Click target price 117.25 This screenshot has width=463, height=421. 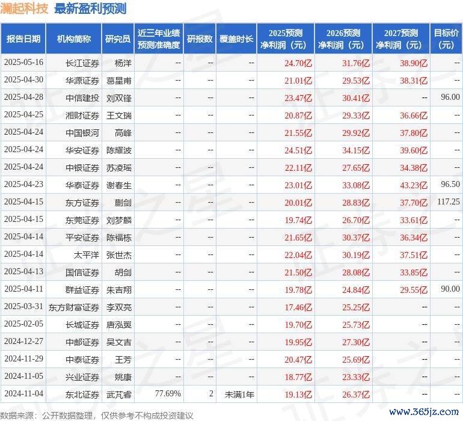(x=448, y=202)
